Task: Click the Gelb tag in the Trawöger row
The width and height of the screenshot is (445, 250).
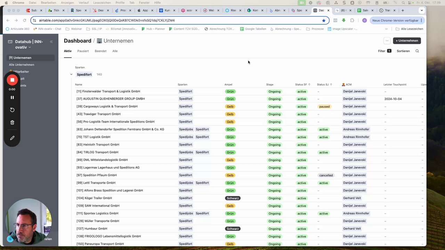Action: coord(230,114)
